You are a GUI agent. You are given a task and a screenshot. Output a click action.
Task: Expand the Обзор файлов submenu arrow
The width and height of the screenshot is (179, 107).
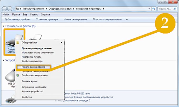[x=61, y=42]
